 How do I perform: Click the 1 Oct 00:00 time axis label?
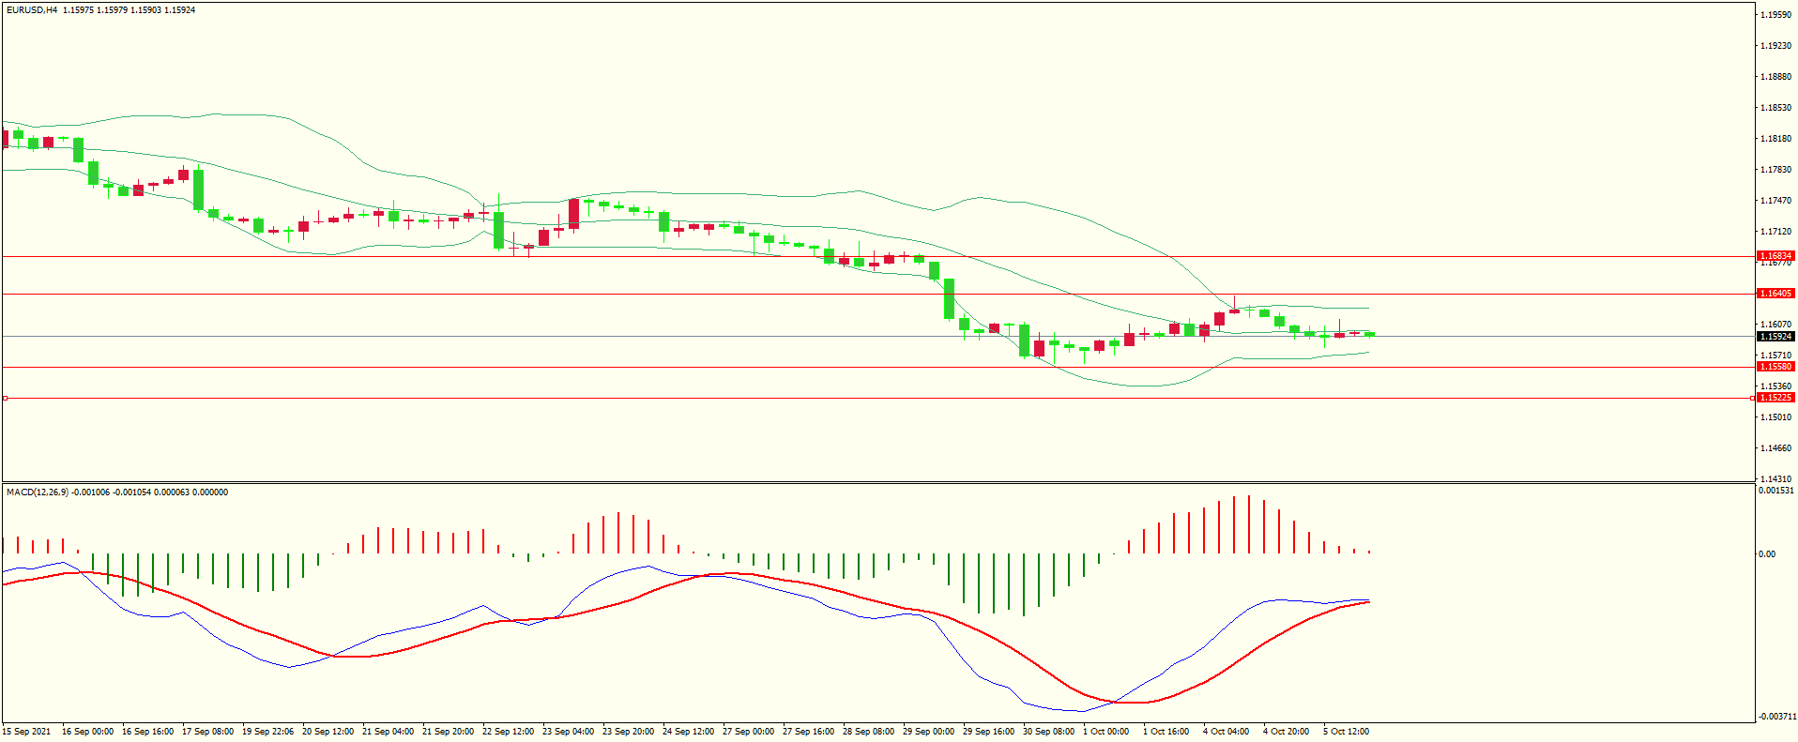(1105, 732)
